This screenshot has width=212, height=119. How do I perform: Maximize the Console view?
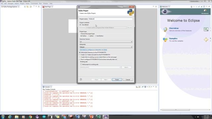(x=156, y=87)
